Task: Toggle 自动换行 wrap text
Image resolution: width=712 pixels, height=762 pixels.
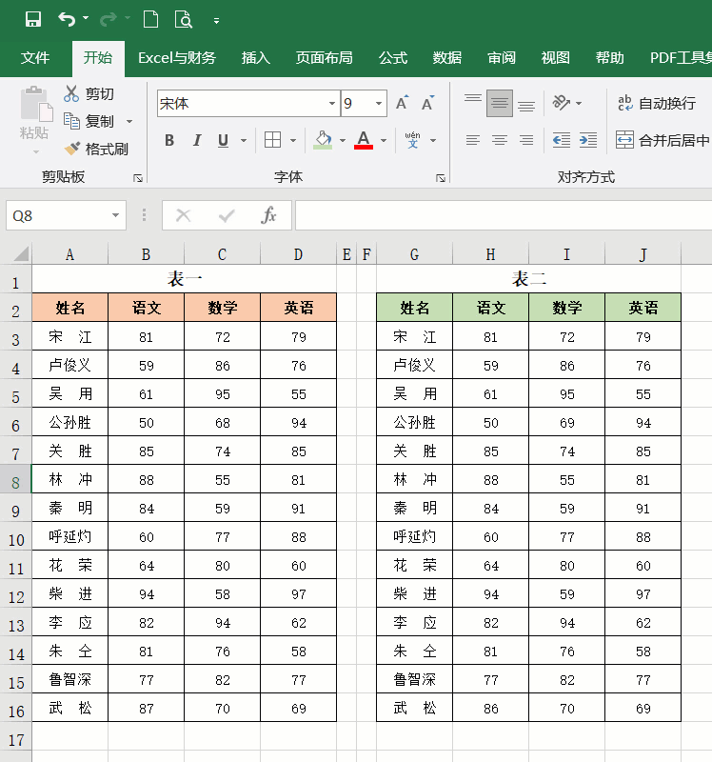Action: point(656,103)
